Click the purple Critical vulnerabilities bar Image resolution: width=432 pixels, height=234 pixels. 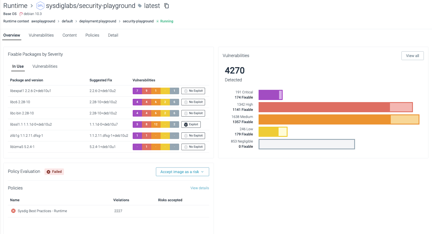pos(270,95)
